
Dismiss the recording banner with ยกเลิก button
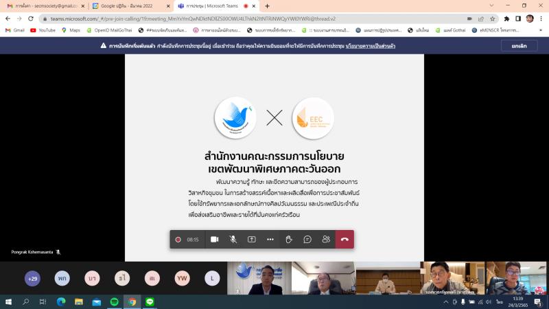point(519,46)
